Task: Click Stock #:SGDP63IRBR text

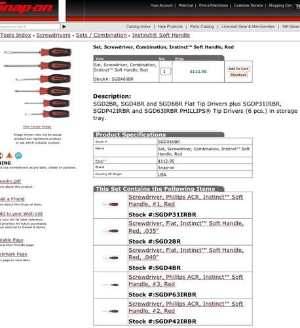Action: click(162, 295)
